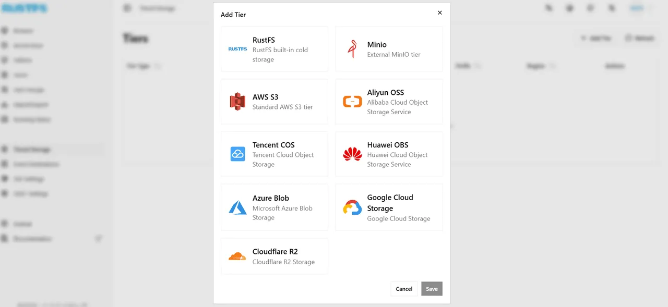668x307 pixels.
Task: Click "External MinIO tier" description
Action: click(x=393, y=54)
